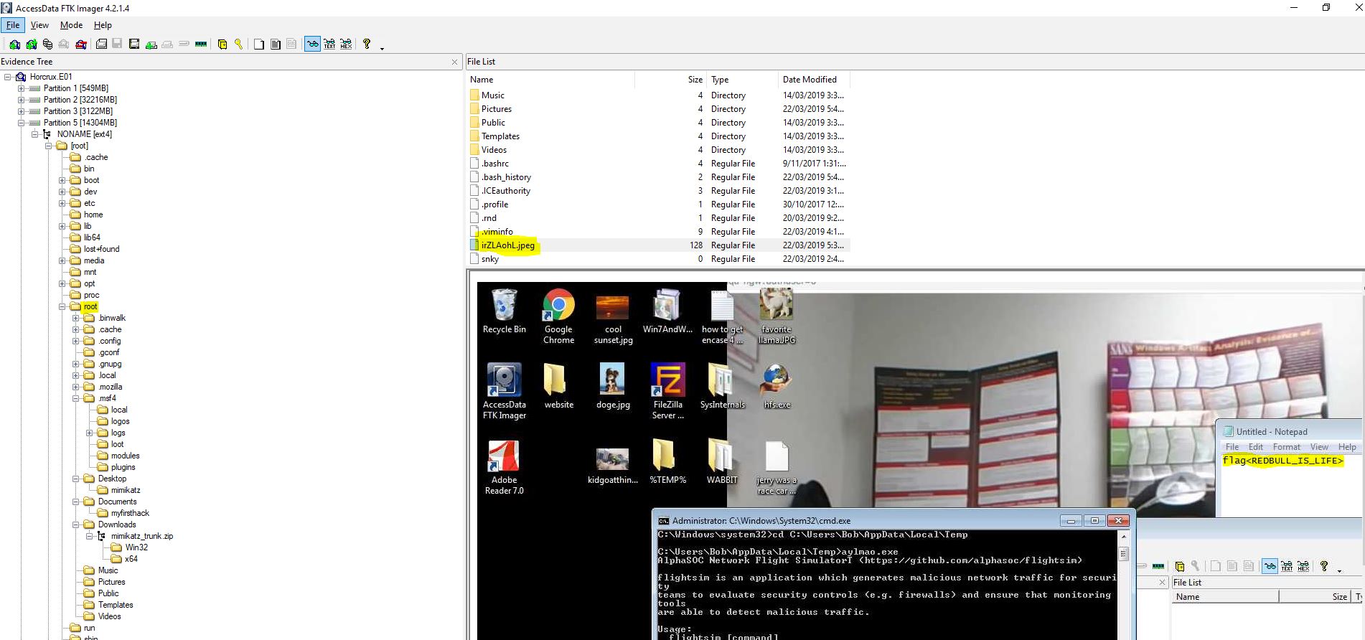Click Create Custom Content Image icon
This screenshot has height=640, width=1365.
(167, 44)
